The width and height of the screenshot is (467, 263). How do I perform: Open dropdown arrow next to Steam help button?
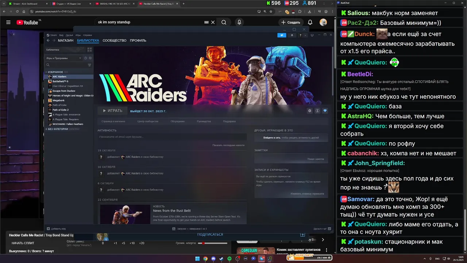coord(305,35)
